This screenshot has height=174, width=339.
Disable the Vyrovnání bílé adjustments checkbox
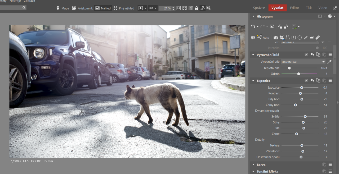[306, 55]
